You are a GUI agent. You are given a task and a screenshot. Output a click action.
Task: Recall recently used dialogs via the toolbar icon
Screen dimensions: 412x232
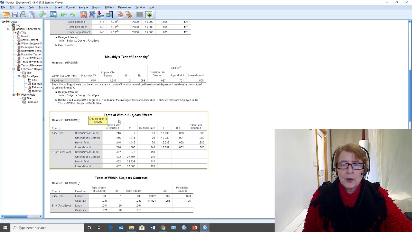pyautogui.click(x=53, y=15)
